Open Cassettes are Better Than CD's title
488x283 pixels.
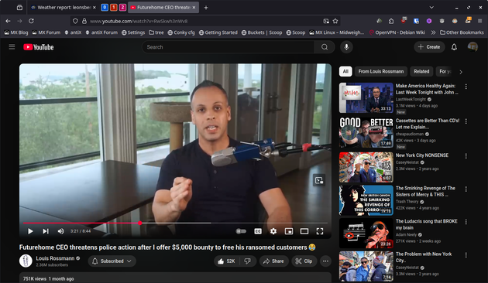pyautogui.click(x=428, y=124)
